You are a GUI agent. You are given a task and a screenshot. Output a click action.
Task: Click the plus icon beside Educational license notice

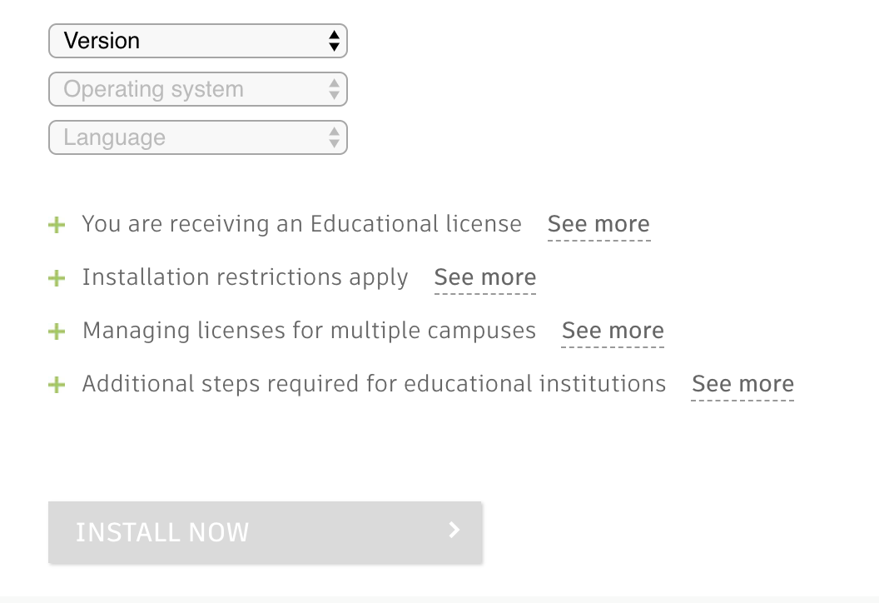coord(57,225)
